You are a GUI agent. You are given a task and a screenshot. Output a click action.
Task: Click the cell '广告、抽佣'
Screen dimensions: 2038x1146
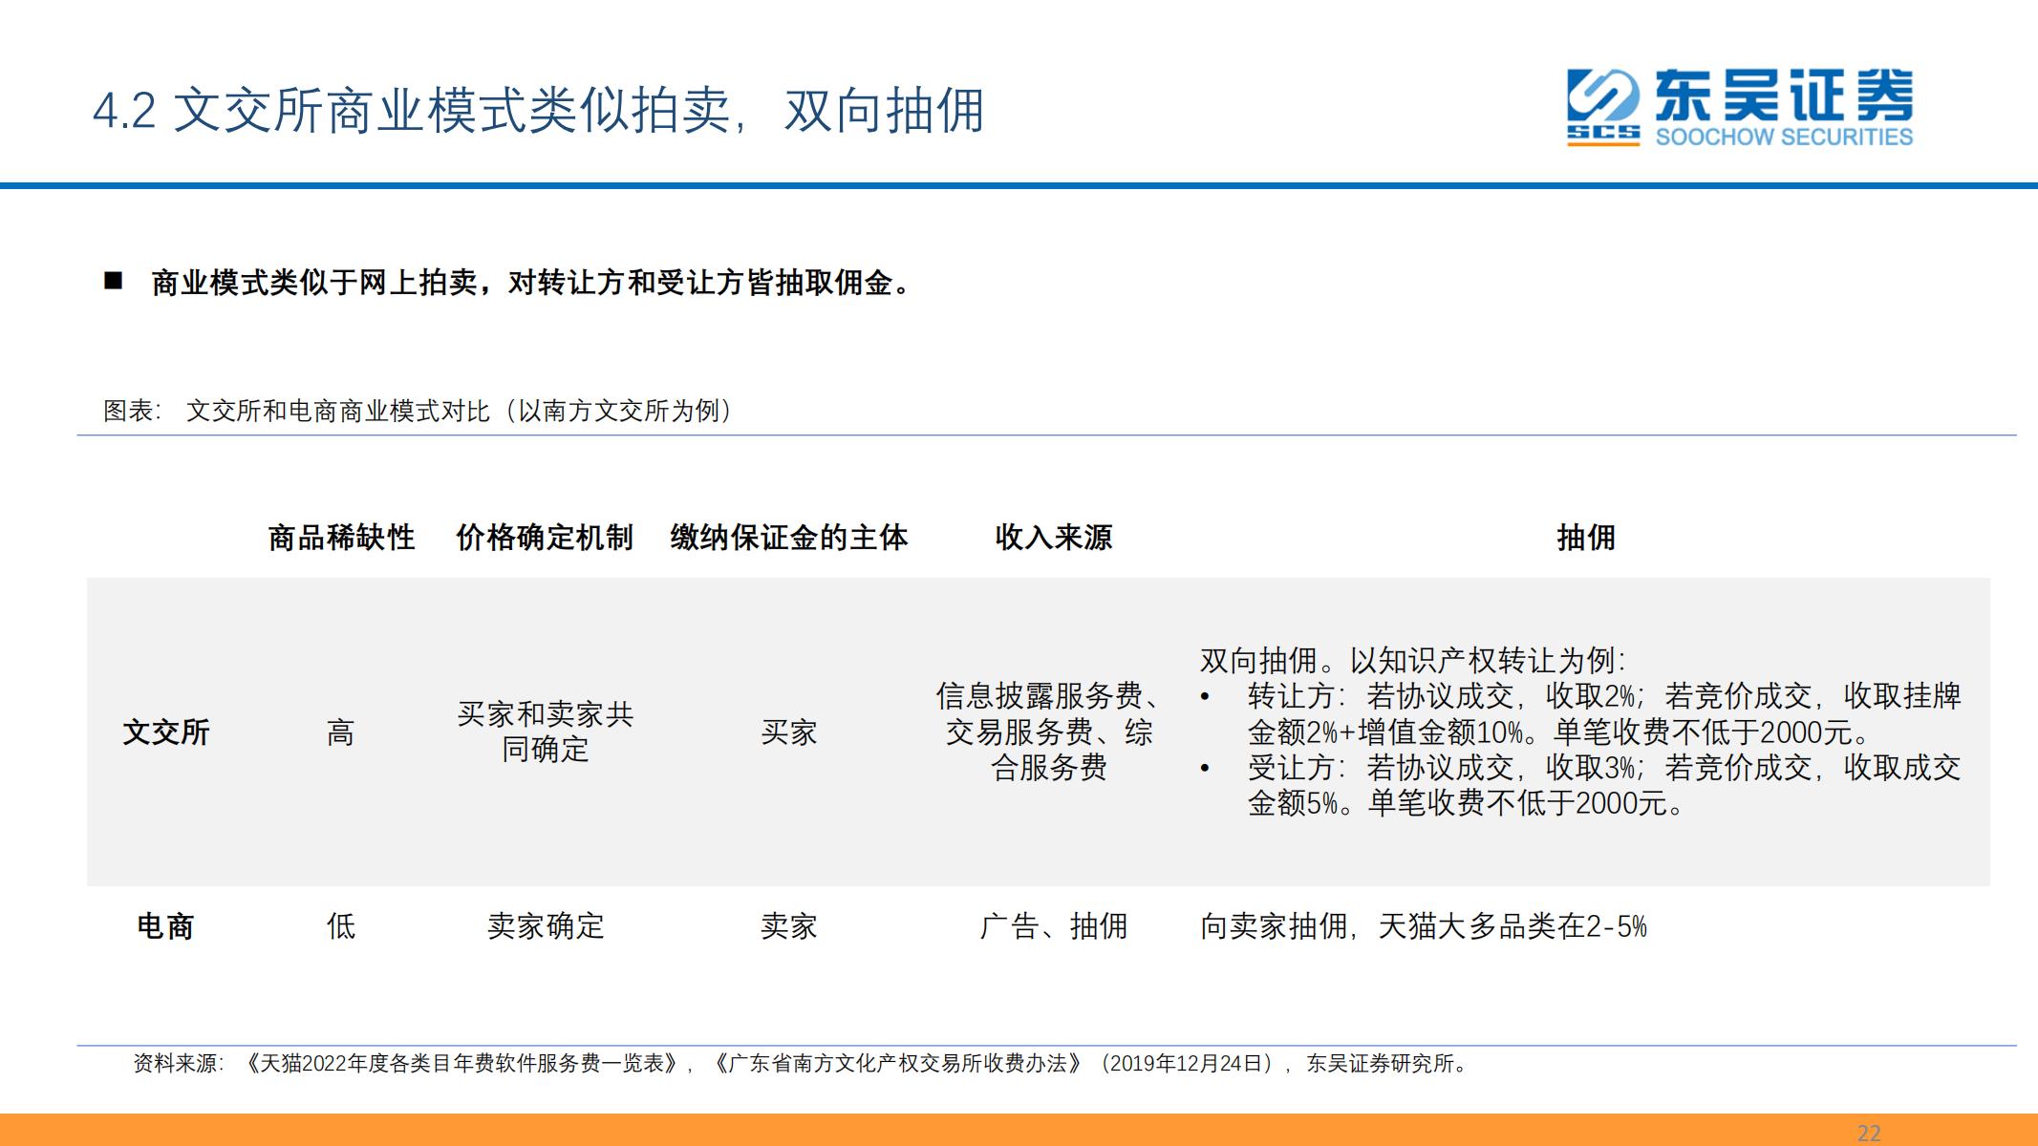[1053, 926]
